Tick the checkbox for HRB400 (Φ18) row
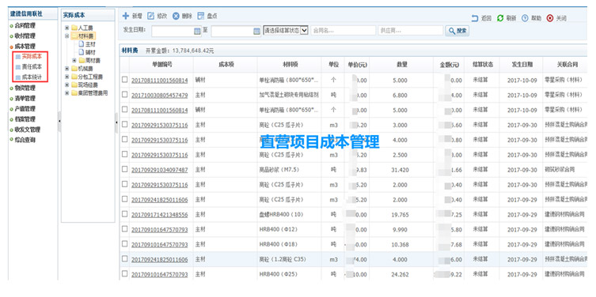 coord(125,243)
